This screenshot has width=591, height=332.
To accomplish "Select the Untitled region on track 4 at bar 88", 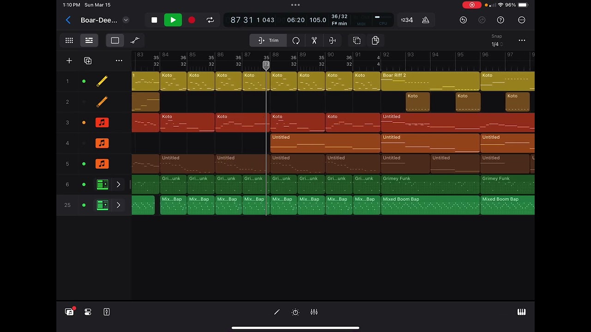I will pyautogui.click(x=326, y=143).
